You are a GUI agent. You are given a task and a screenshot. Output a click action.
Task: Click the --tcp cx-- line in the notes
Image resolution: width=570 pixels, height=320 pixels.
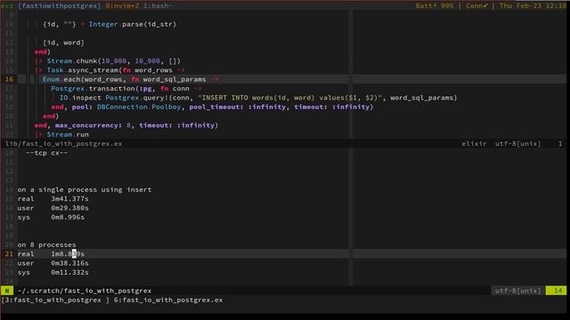click(x=47, y=153)
